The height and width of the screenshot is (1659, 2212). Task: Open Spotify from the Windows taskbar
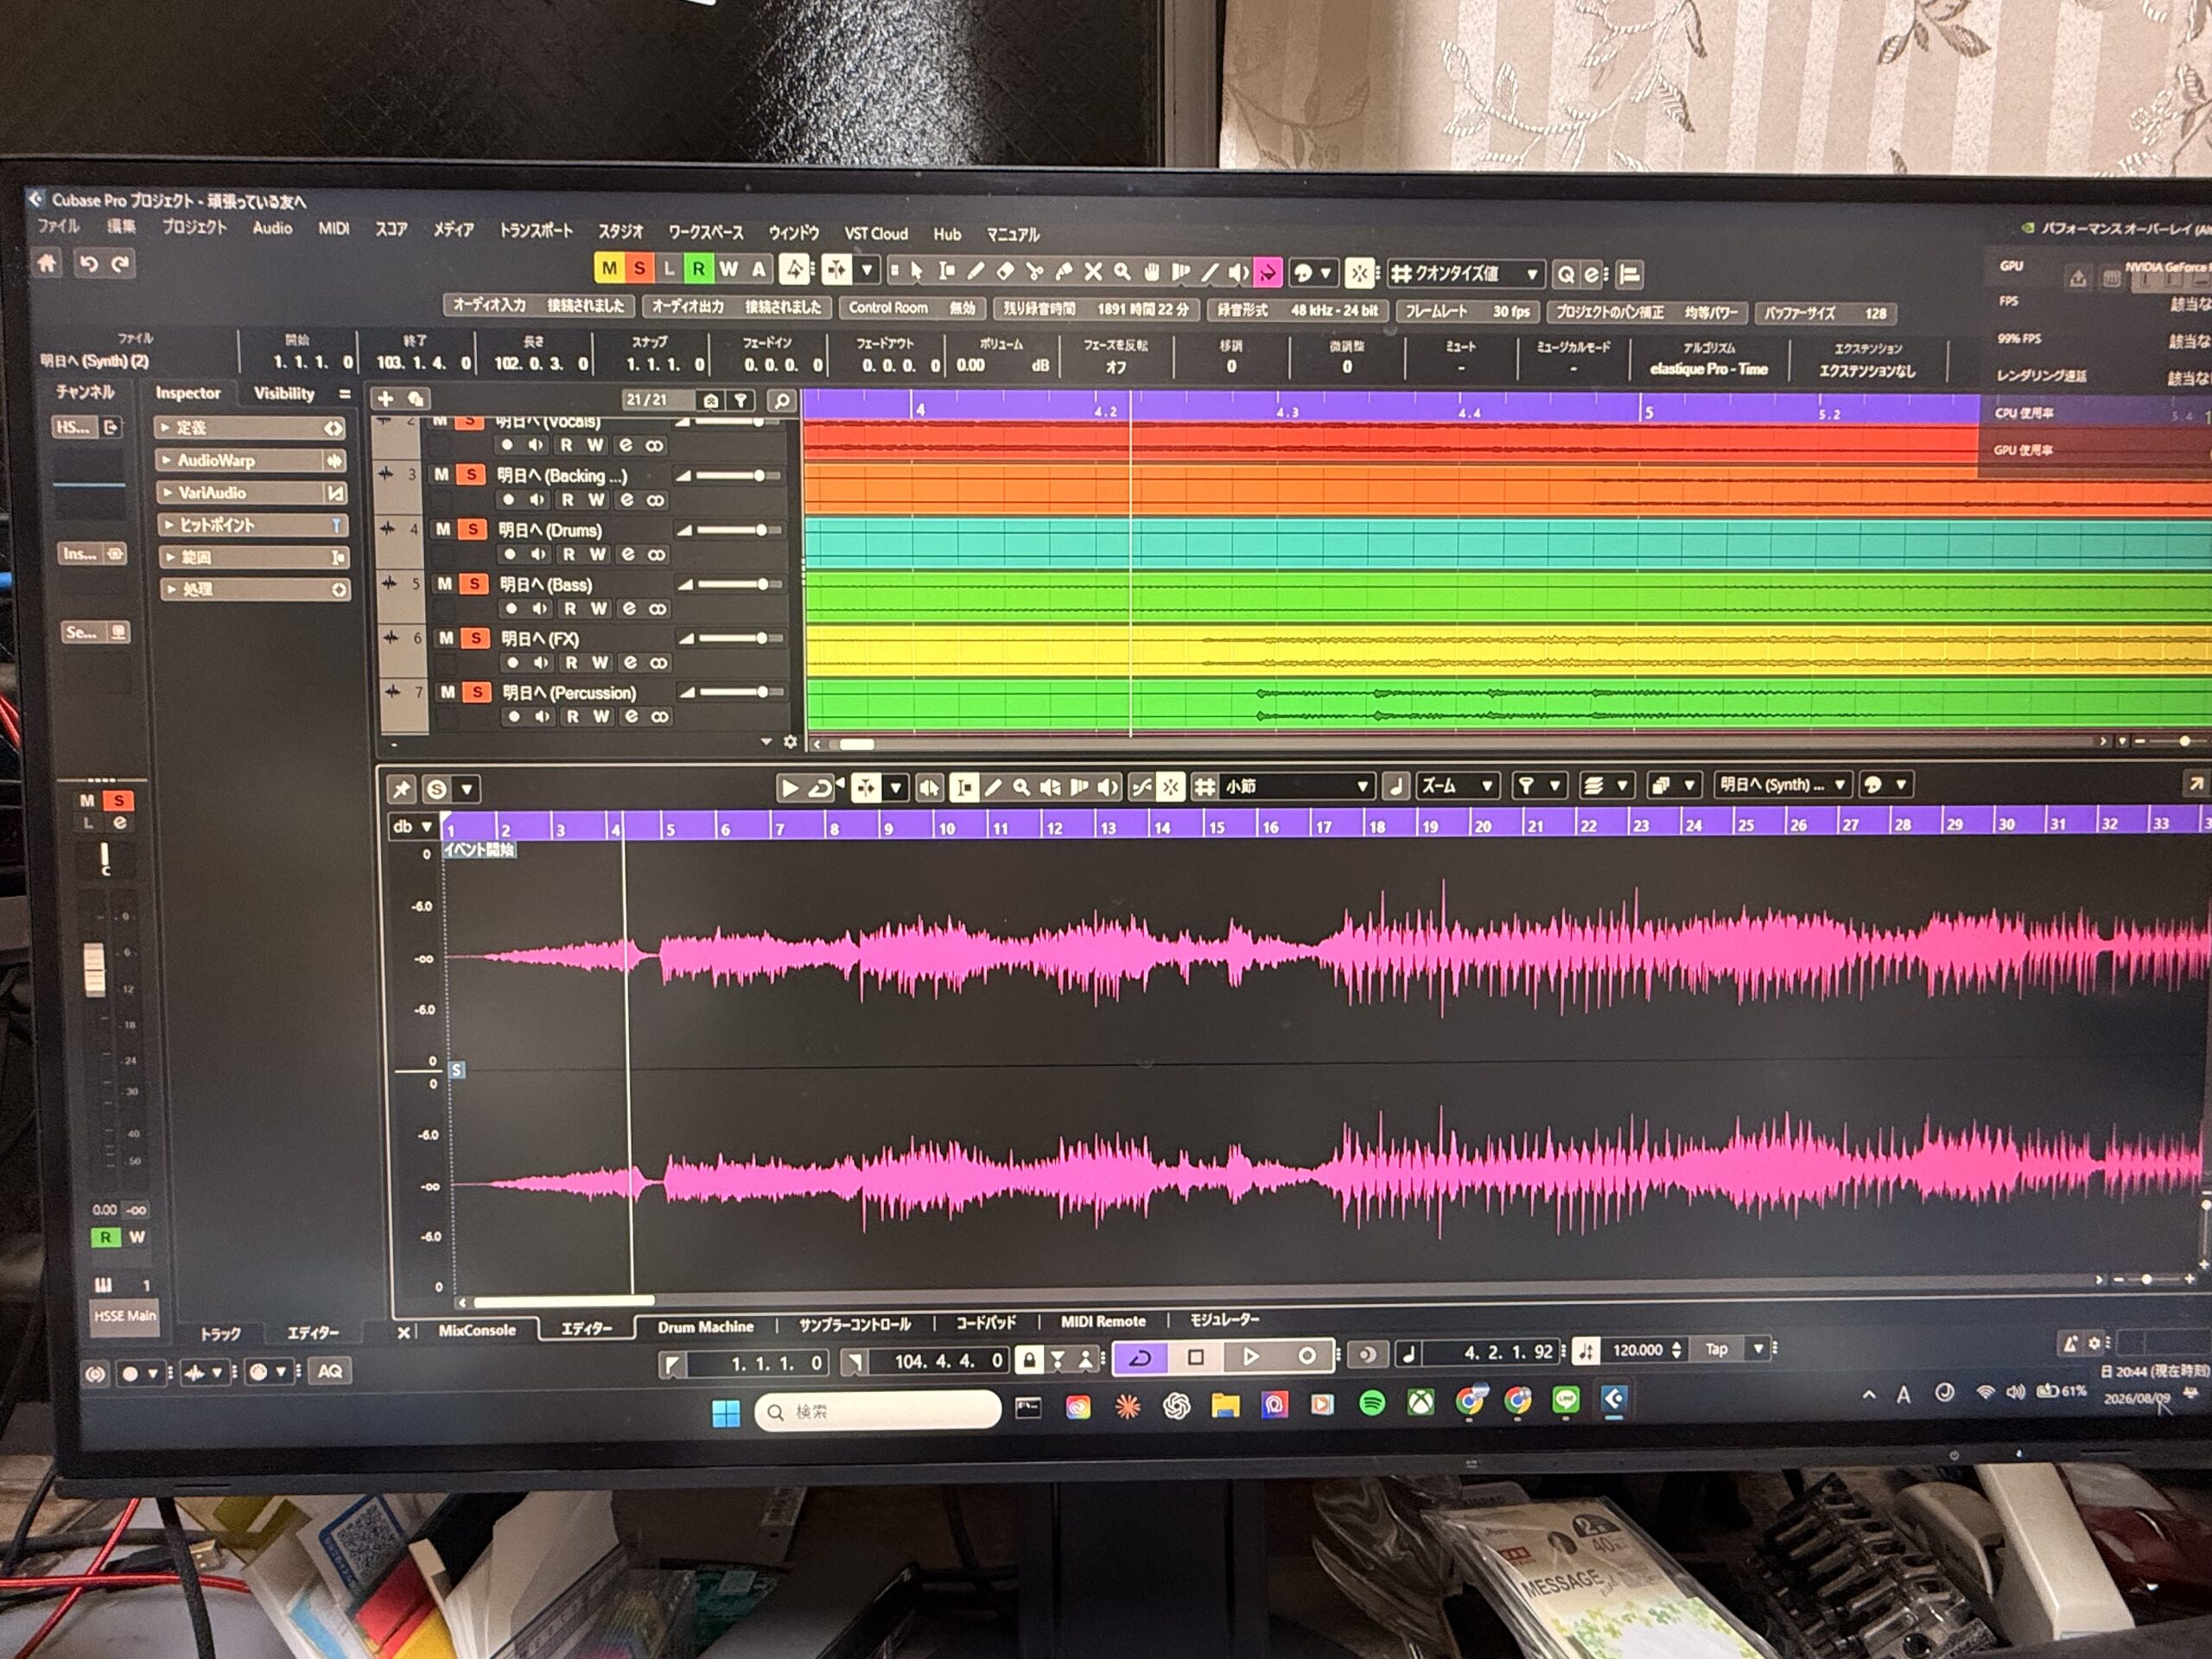[x=1372, y=1403]
